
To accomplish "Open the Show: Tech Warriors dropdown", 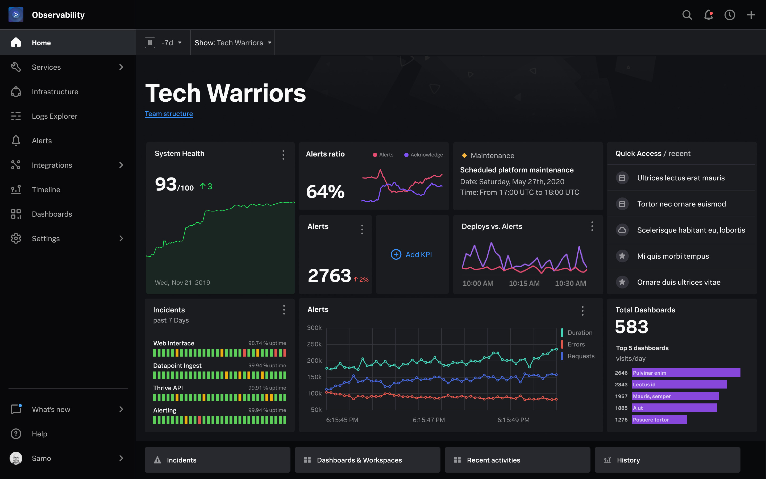I will point(233,43).
